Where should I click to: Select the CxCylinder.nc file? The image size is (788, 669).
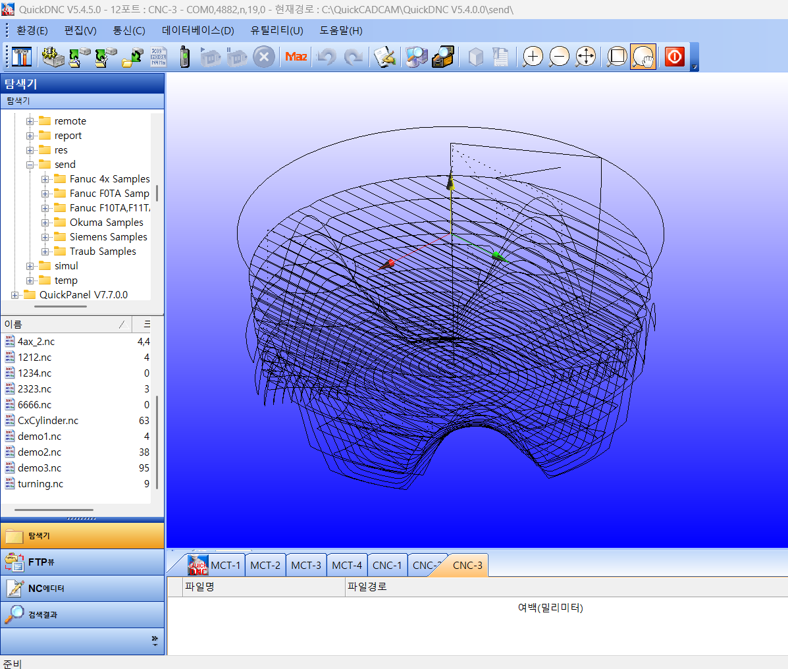(48, 421)
